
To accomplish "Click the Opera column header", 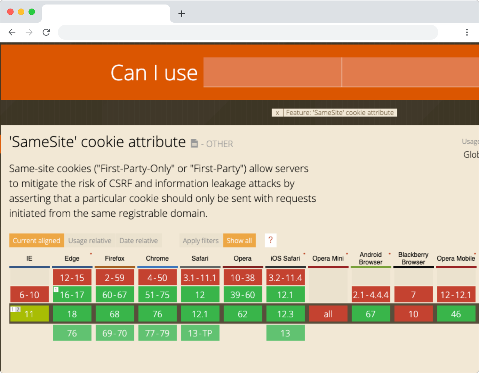I will click(x=243, y=259).
